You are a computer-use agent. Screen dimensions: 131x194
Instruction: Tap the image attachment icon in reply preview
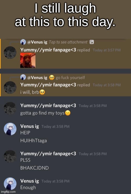click(x=92, y=42)
